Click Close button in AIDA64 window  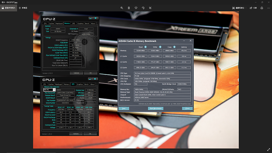(187, 108)
